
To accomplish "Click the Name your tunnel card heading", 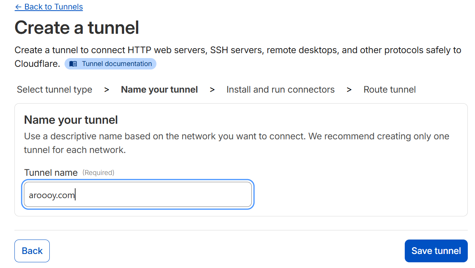I will pos(71,120).
